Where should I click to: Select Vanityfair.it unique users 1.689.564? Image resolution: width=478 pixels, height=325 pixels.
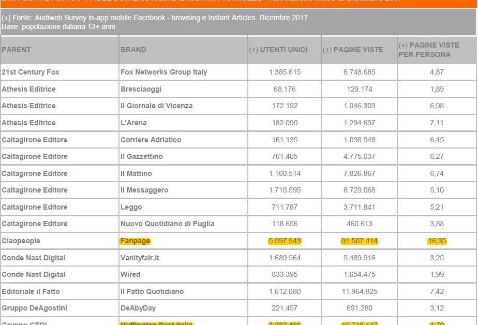pos(285,258)
